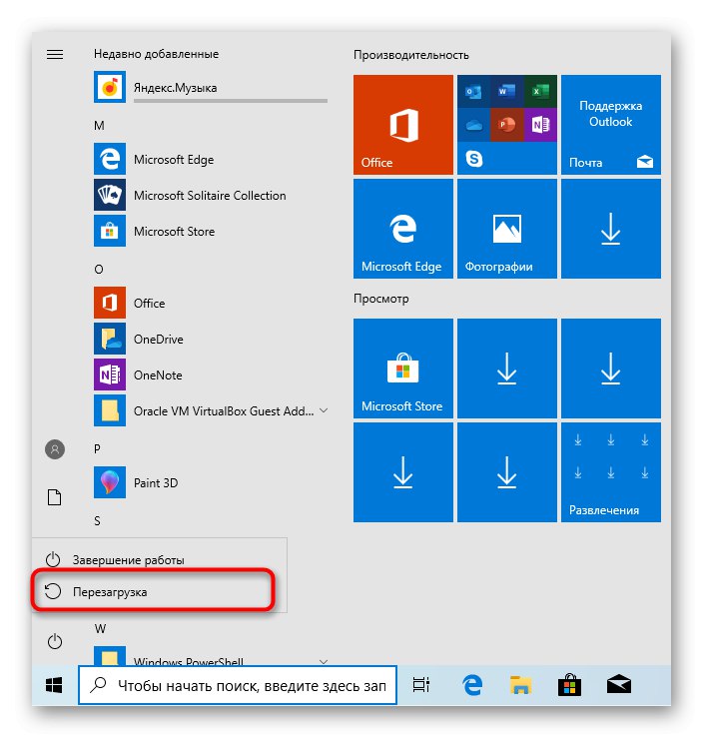Open Oracle VM VirtualBox Guest Additions folder
The width and height of the screenshot is (703, 738).
point(211,410)
